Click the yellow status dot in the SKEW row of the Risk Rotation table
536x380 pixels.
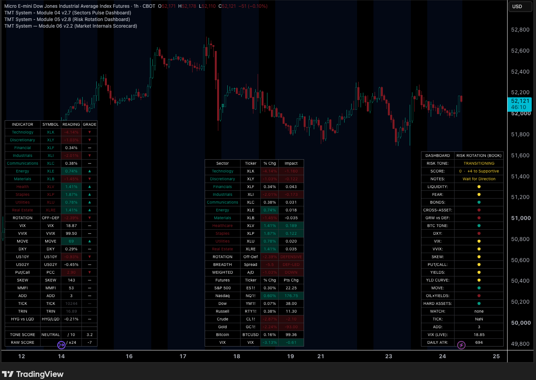[x=479, y=257]
